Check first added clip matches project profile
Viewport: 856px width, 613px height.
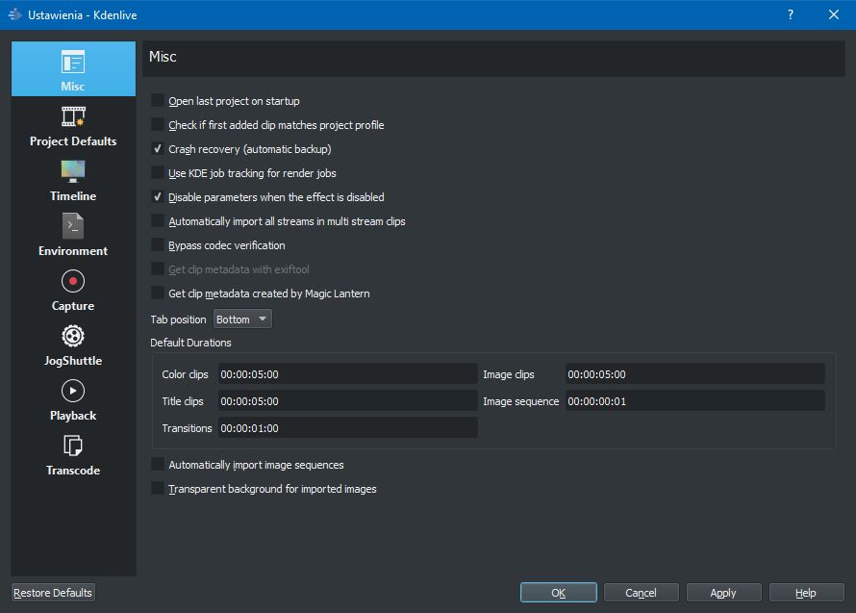tap(158, 124)
